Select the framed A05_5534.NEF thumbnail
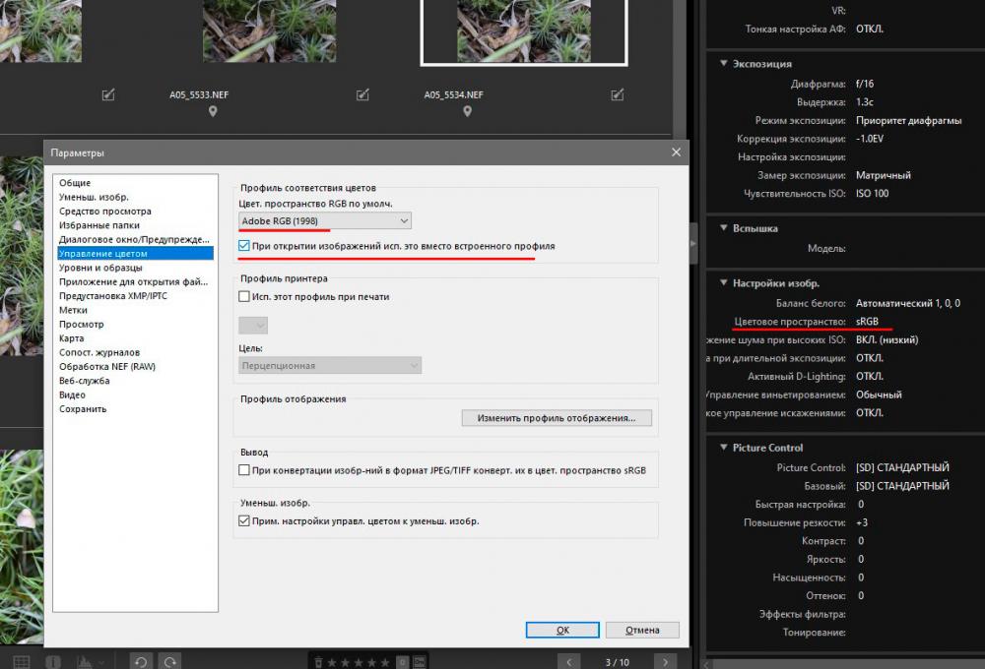This screenshot has width=985, height=669. click(524, 30)
